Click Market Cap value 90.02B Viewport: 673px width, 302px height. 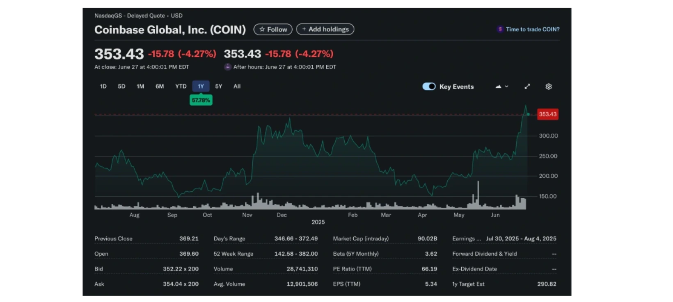point(427,238)
